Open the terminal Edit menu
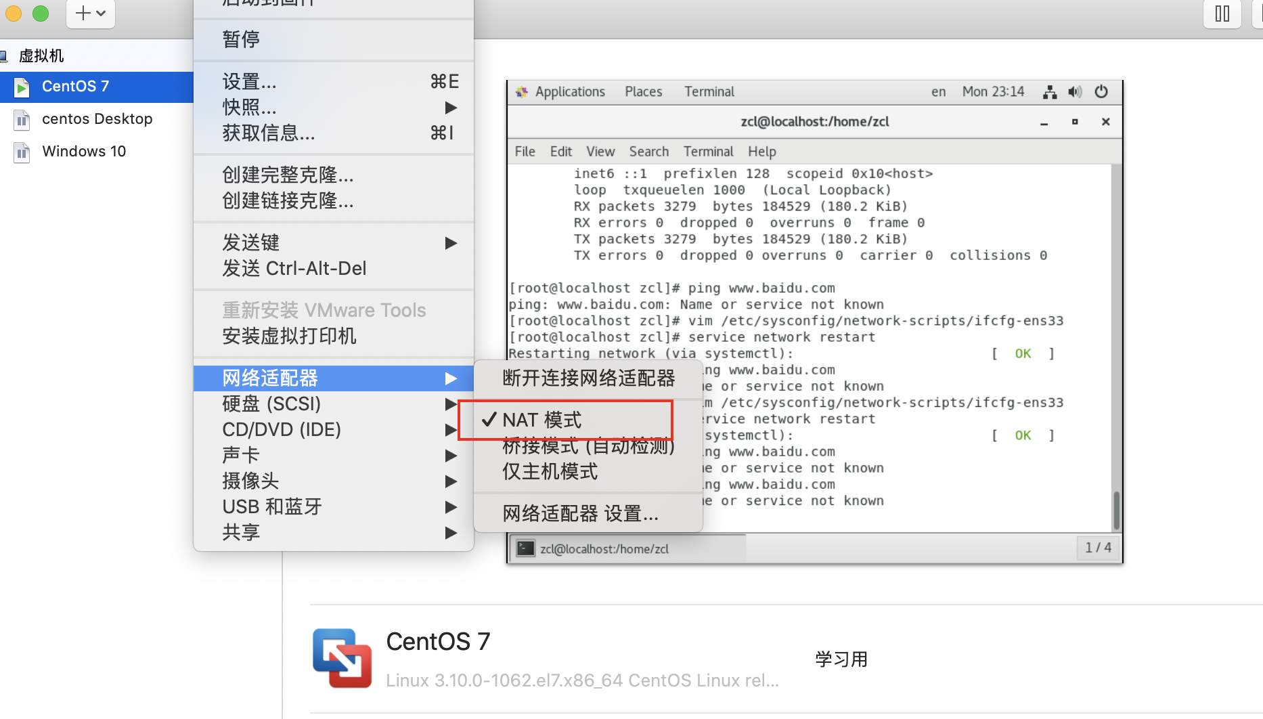 point(561,152)
